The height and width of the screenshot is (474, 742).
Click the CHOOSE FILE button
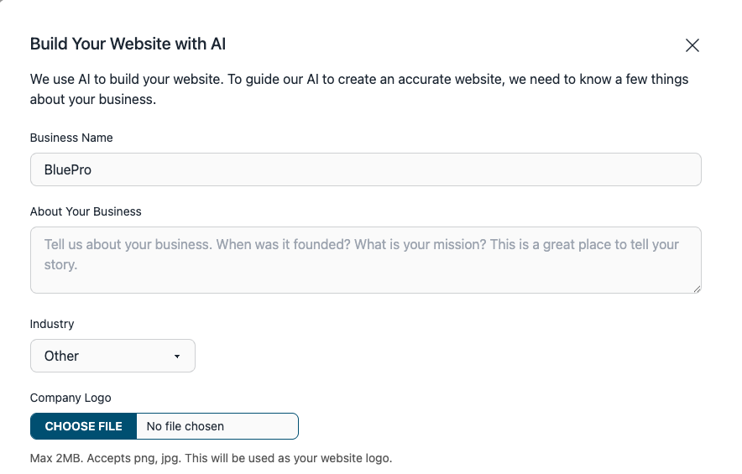[83, 426]
